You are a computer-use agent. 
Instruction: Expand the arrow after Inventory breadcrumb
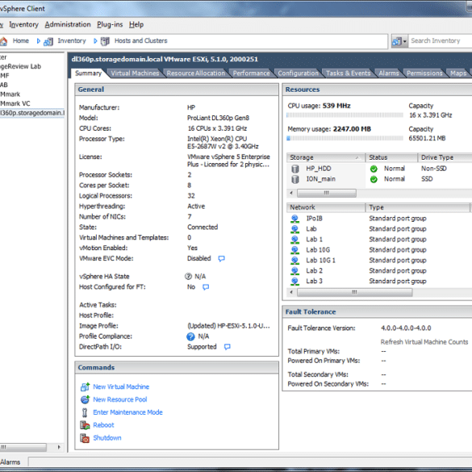tap(95, 41)
